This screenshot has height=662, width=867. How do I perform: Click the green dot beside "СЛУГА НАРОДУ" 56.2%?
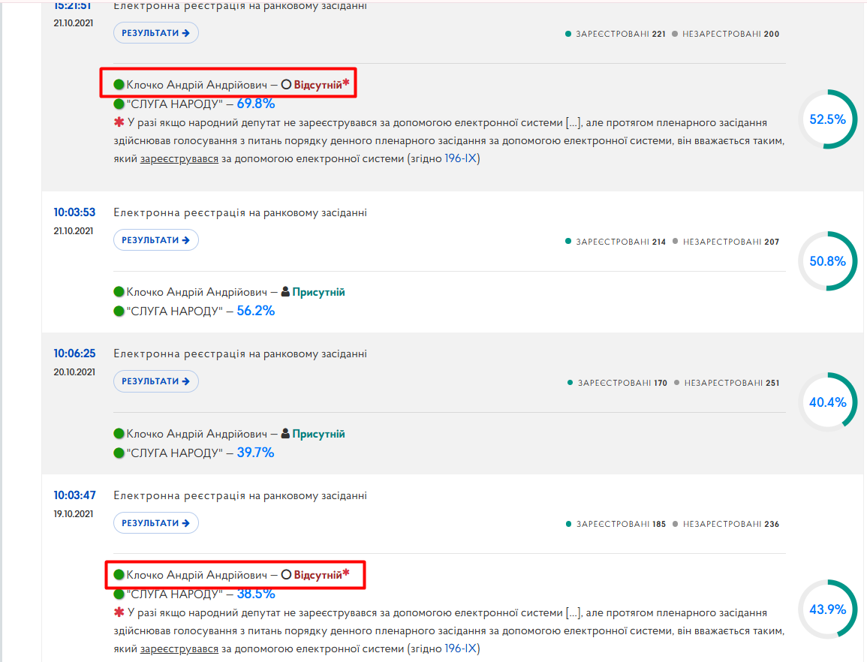click(119, 311)
